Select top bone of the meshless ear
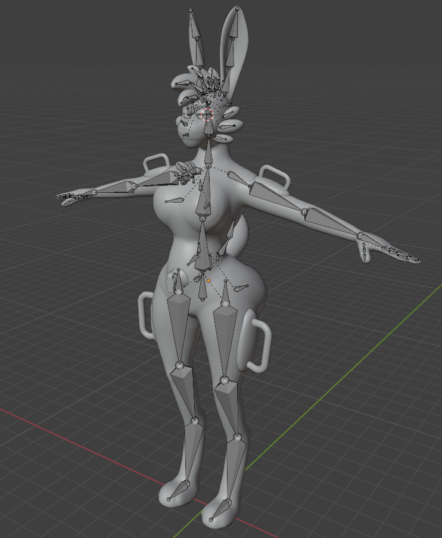442x538 pixels. pyautogui.click(x=195, y=26)
